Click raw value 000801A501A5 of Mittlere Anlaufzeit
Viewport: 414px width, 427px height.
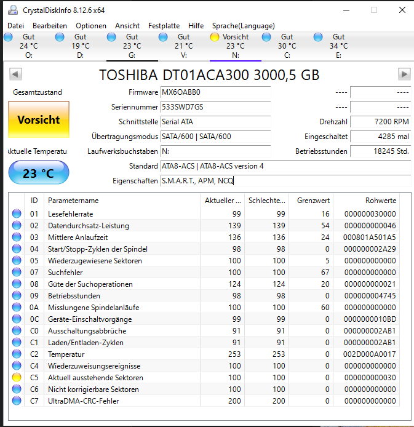369,237
